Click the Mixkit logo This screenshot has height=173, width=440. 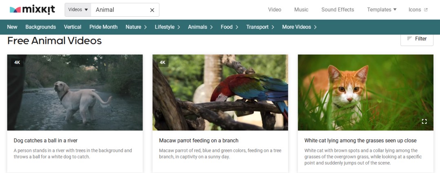click(x=32, y=9)
